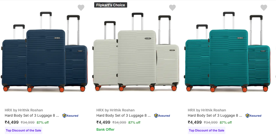Click Assured badge on teal luggage listing
276x136 pixels.
[254, 116]
